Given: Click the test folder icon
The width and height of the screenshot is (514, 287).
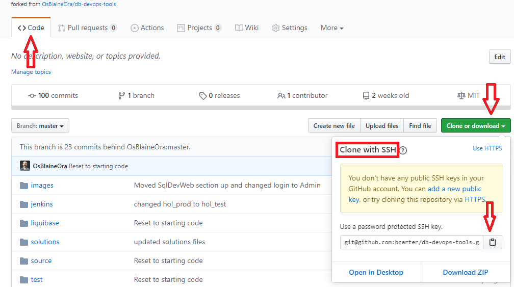Looking at the screenshot, I should click(x=24, y=280).
